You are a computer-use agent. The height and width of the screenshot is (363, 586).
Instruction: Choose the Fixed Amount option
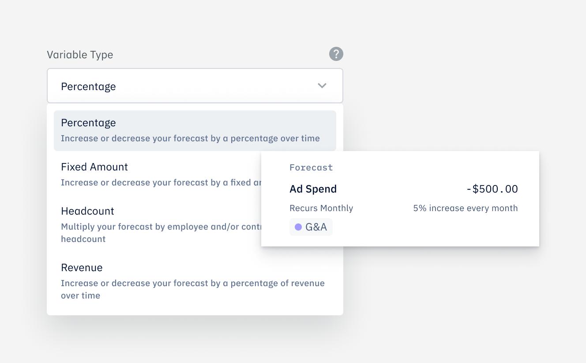pyautogui.click(x=94, y=167)
